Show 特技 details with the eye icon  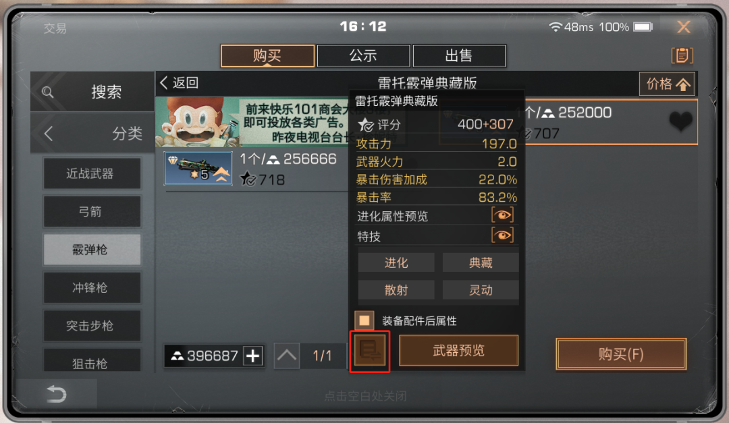503,235
